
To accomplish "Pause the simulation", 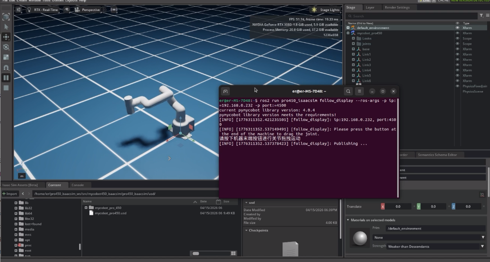I will click(6, 78).
